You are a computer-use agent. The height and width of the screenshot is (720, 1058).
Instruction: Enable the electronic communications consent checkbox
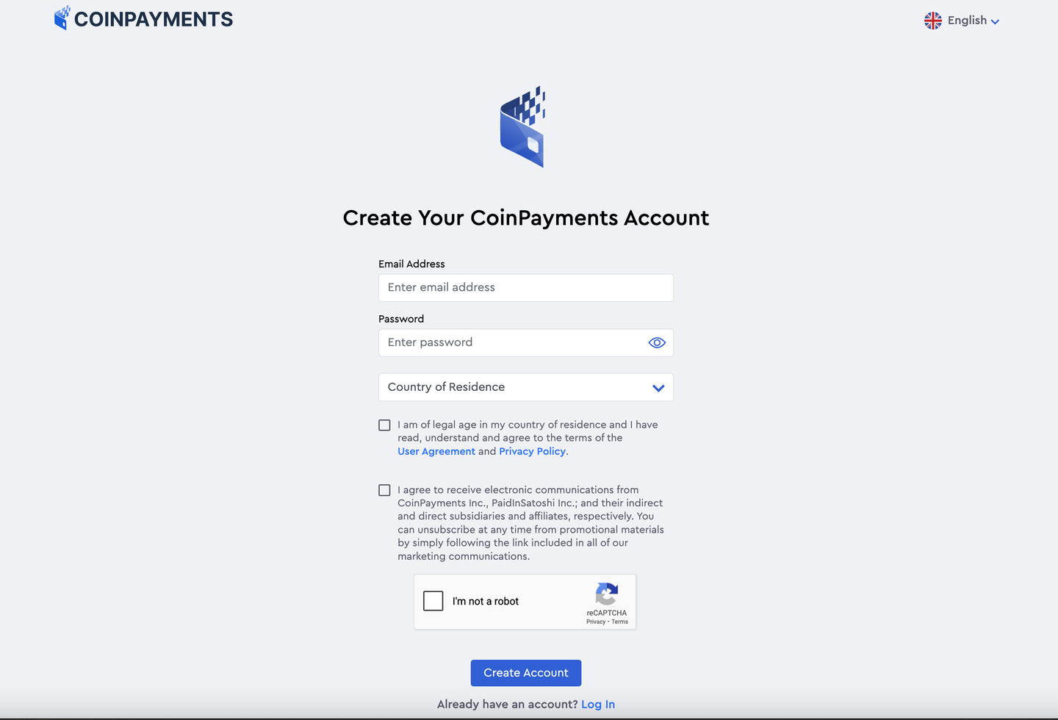[x=384, y=490]
